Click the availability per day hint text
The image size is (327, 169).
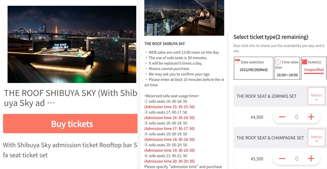(x=279, y=48)
